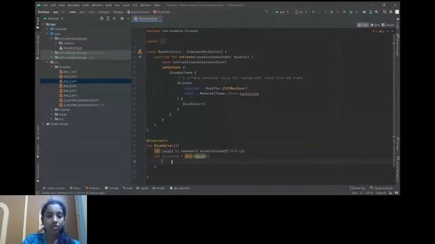Select the MainActivity.kt file in project tree
This screenshot has height=244, width=435.
point(70,48)
